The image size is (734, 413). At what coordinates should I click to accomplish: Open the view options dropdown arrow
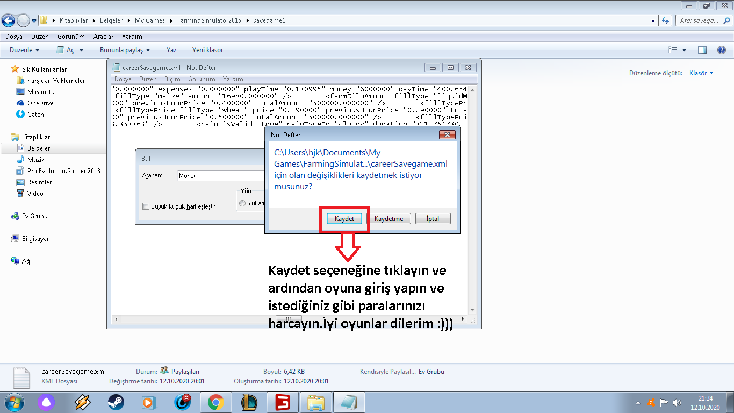pyautogui.click(x=684, y=50)
